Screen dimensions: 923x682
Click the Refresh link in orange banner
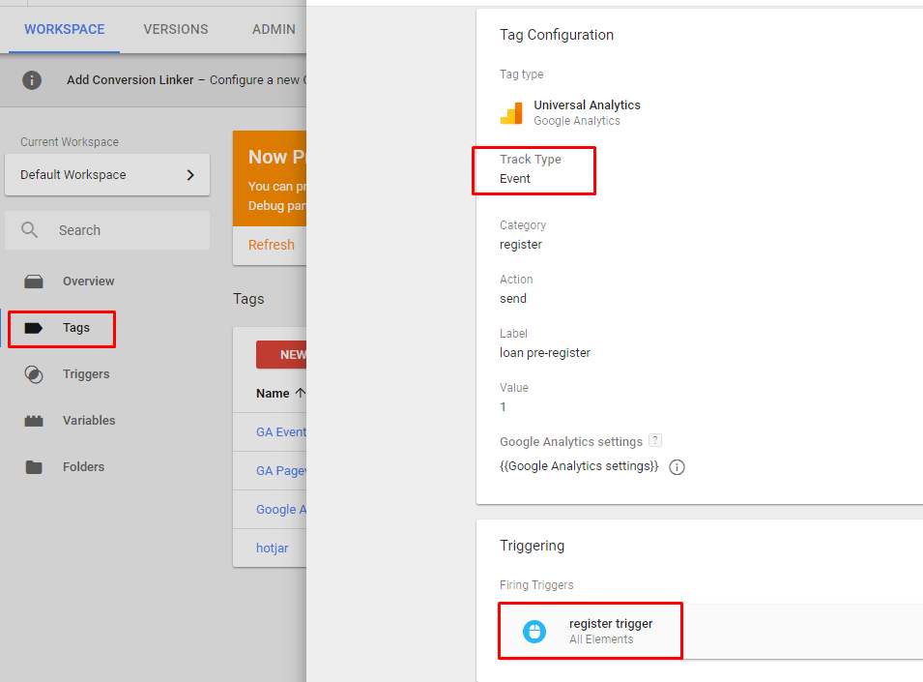[x=271, y=245]
